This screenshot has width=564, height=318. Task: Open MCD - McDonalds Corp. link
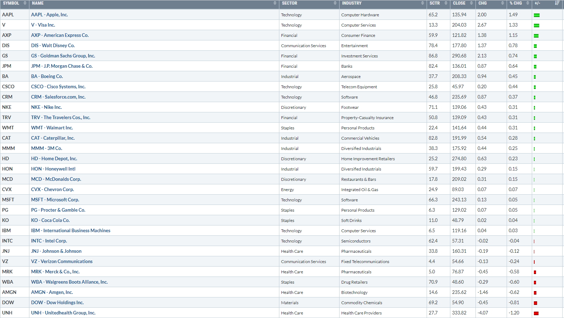point(56,179)
